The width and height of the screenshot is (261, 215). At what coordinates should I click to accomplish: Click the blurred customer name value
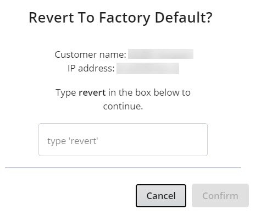tap(160, 54)
